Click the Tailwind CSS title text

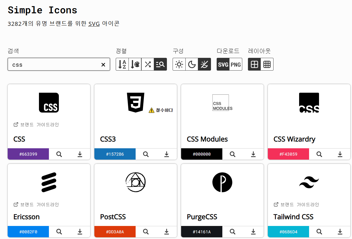[x=293, y=217]
